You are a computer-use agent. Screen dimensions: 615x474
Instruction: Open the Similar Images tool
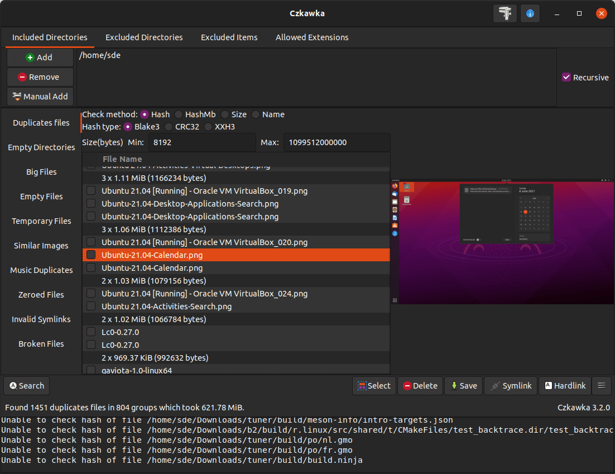click(41, 246)
